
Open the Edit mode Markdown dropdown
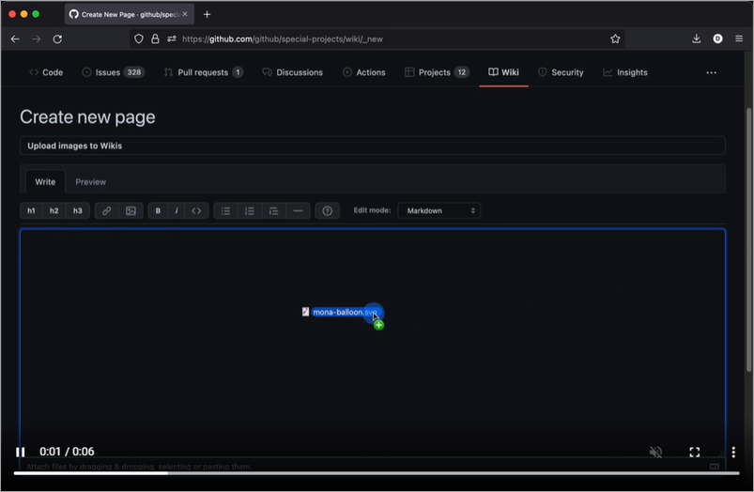pos(439,210)
